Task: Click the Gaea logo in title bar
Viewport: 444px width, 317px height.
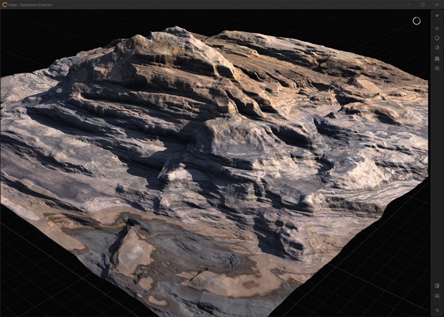Action: (4, 4)
